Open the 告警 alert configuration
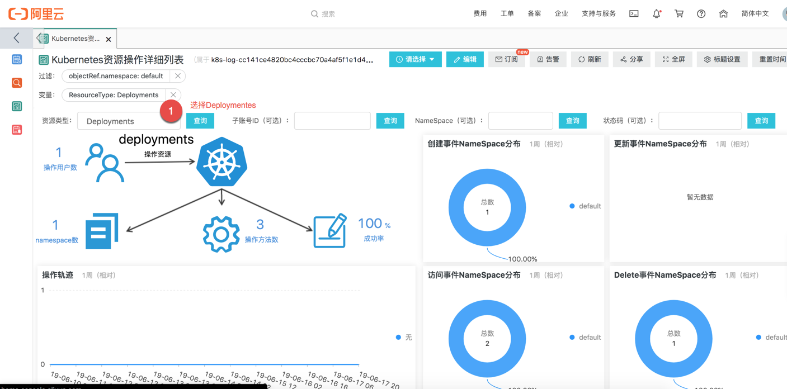Screen dimensions: 787x389 548,59
